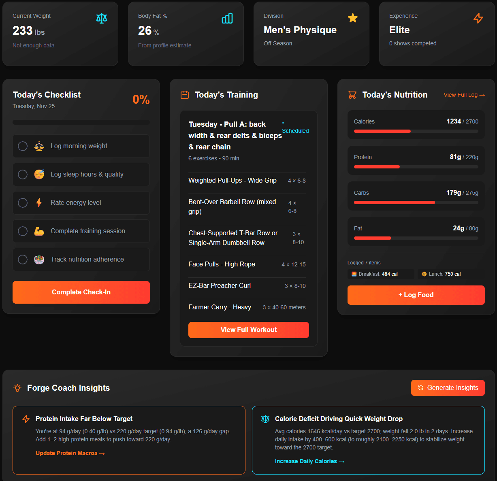The image size is (497, 481).
Task: Click the calendar icon next to Today's Training
Action: click(184, 94)
